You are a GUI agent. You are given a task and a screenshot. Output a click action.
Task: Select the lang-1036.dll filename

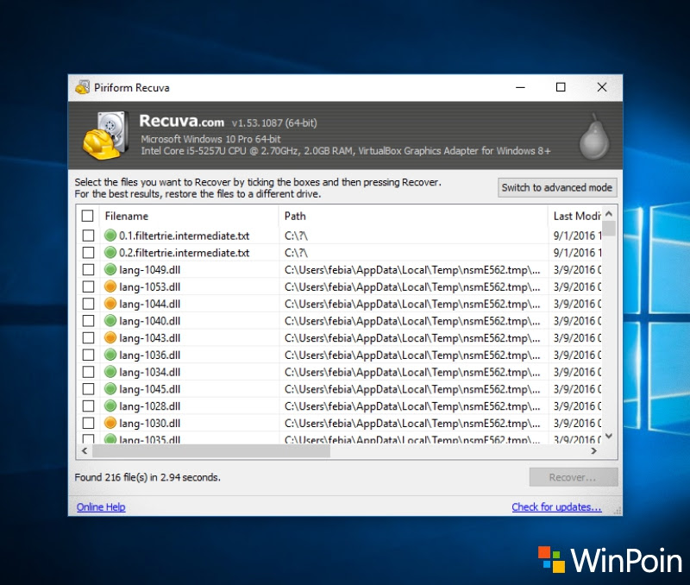(x=149, y=355)
